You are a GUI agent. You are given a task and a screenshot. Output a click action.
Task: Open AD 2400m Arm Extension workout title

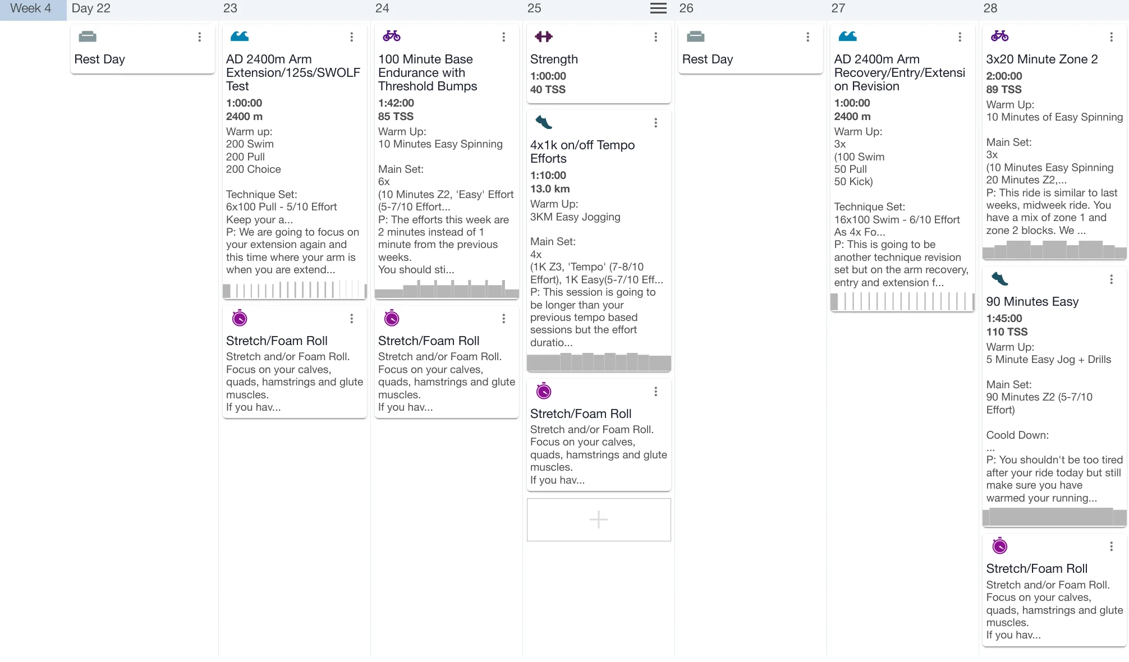(292, 72)
